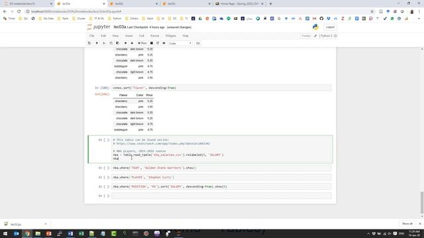The height and width of the screenshot is (238, 424).
Task: Click the nba Table.read_table code cell
Action: pos(222,149)
